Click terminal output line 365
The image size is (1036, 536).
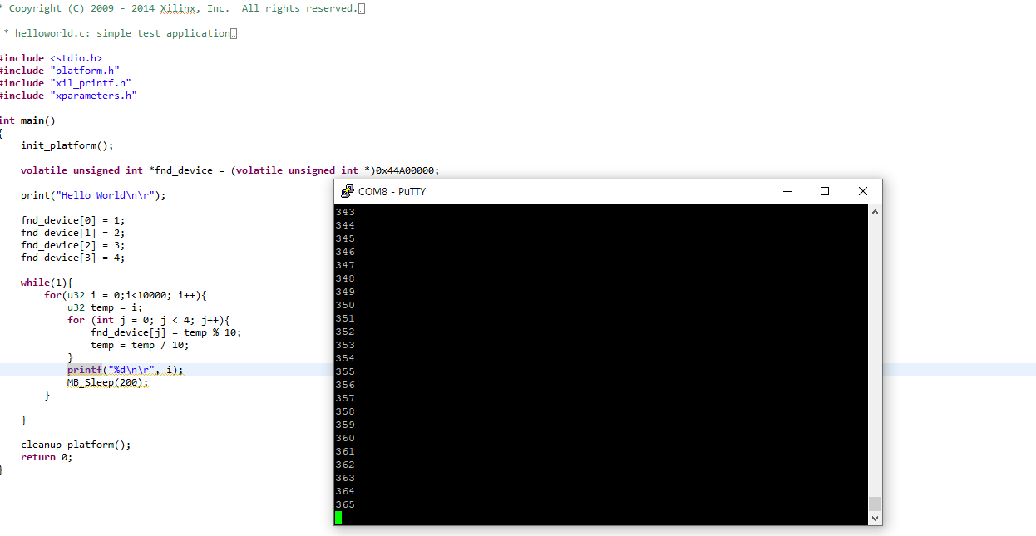click(x=345, y=504)
